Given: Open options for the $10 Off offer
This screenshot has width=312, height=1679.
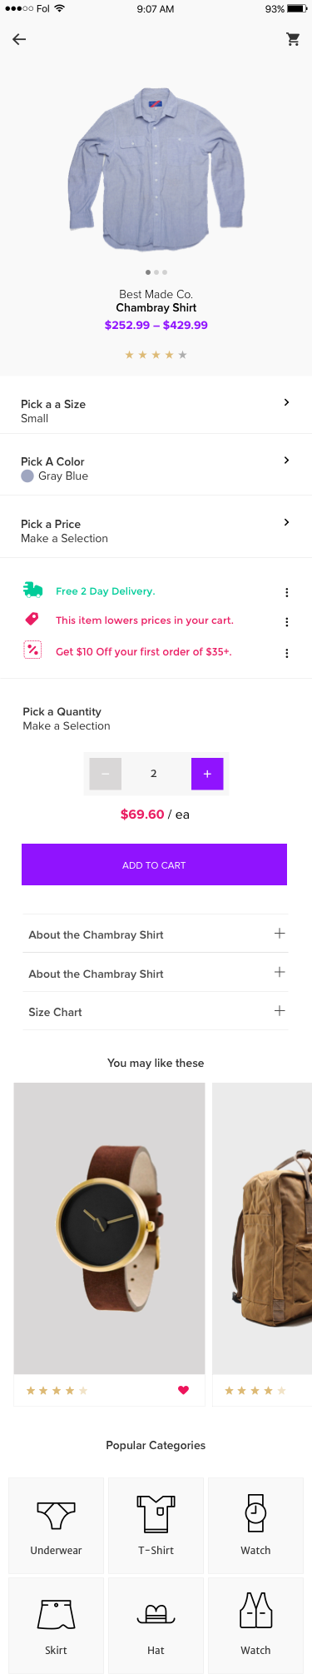Looking at the screenshot, I should (287, 653).
